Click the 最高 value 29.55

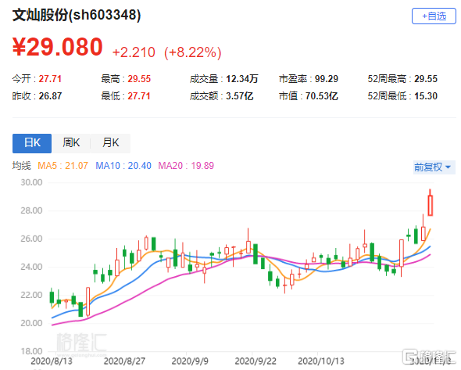point(139,79)
